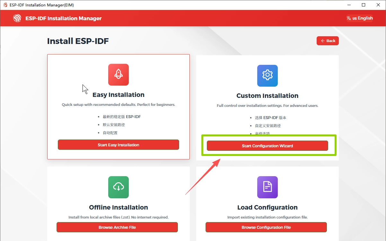Click the Offline Installation heading
Image resolution: width=386 pixels, height=241 pixels.
click(x=118, y=207)
